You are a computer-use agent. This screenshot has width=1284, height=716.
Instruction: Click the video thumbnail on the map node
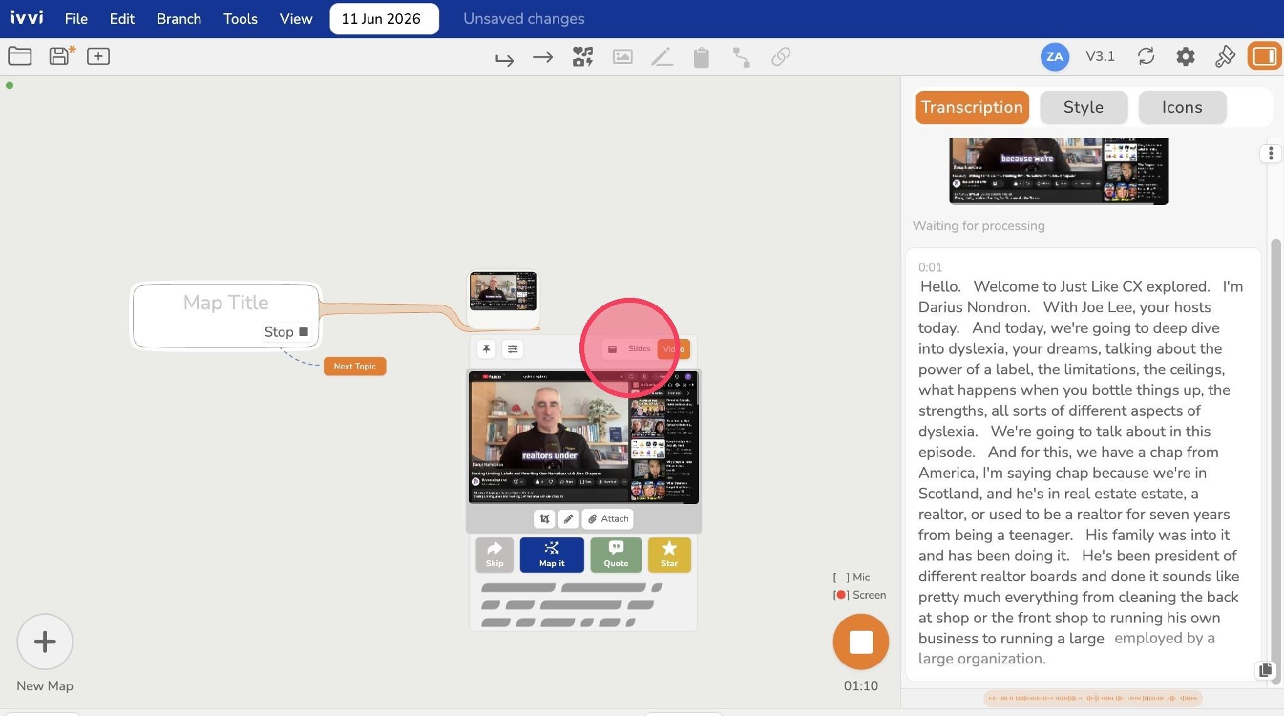point(503,291)
